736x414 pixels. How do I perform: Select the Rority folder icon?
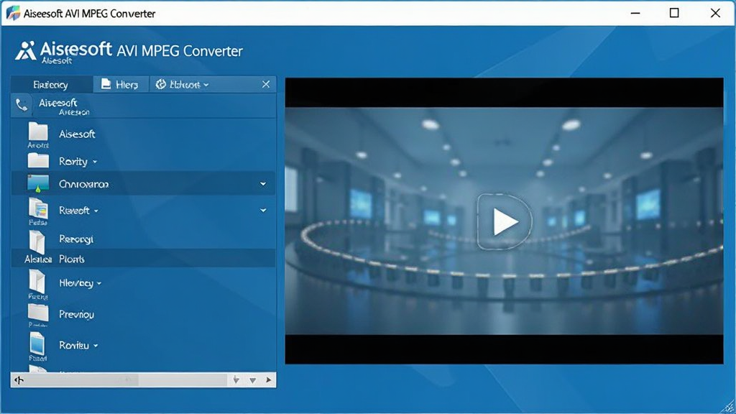(x=38, y=160)
